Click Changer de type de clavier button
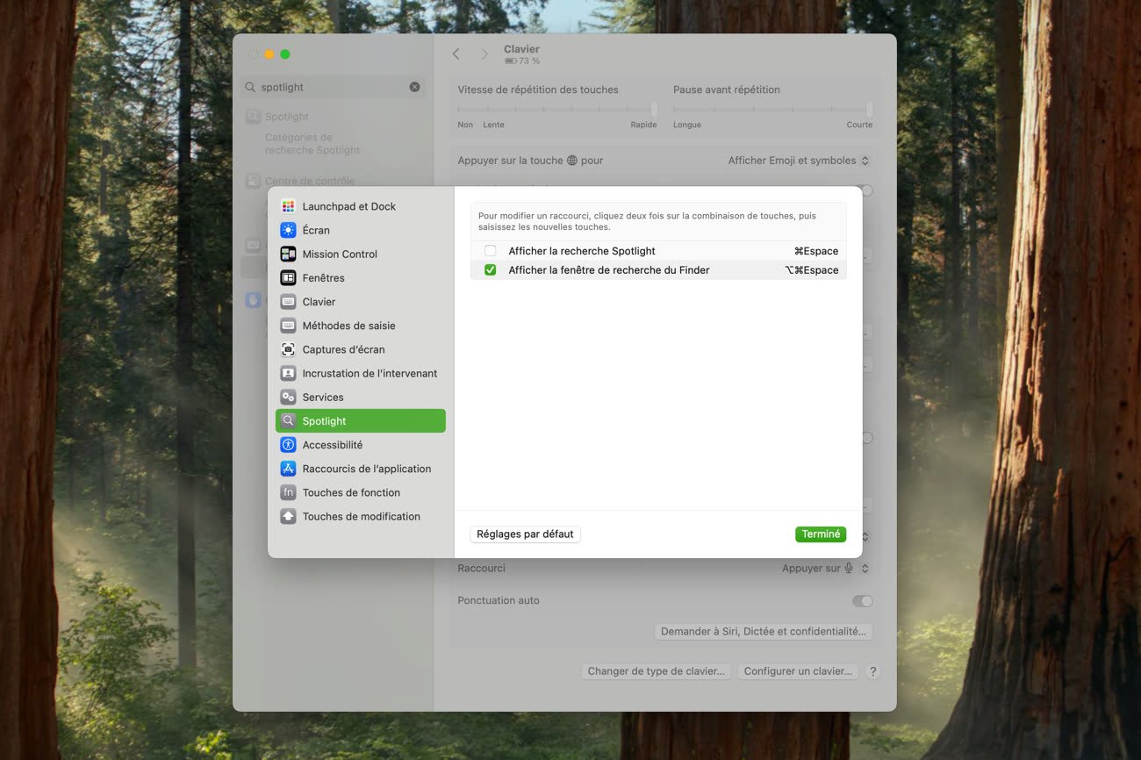 coord(657,671)
